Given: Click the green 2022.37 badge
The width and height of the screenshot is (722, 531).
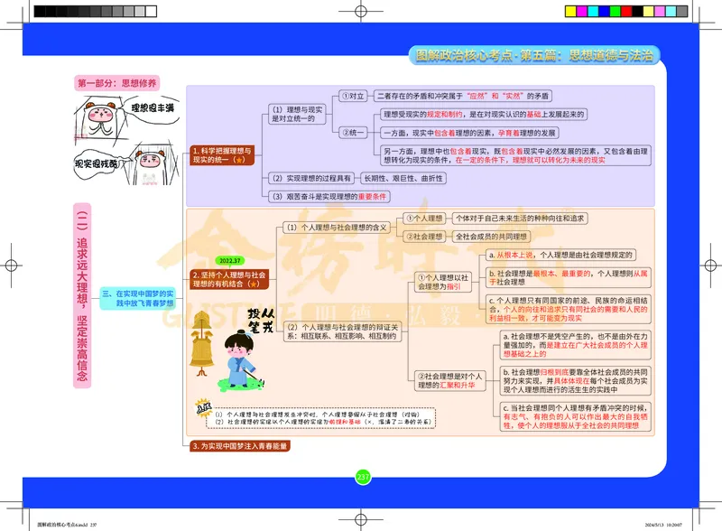Looking at the screenshot, I should pyautogui.click(x=229, y=260).
